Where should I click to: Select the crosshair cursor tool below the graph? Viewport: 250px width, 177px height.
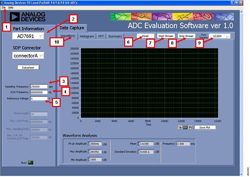tap(180, 128)
